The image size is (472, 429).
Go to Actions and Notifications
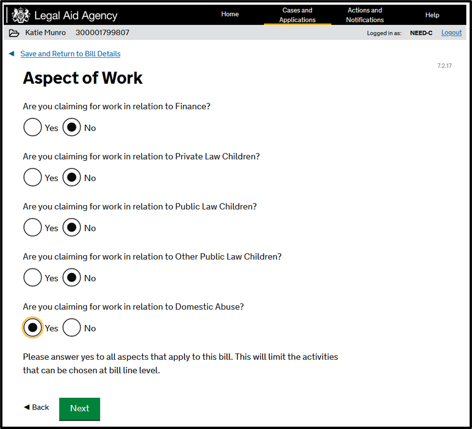pyautogui.click(x=365, y=15)
